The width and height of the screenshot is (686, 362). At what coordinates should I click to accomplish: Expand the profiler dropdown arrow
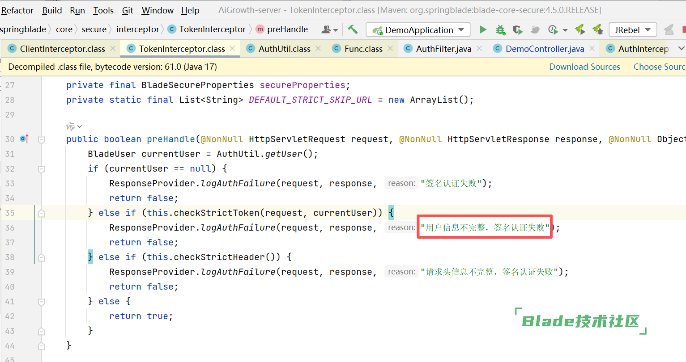(565, 30)
